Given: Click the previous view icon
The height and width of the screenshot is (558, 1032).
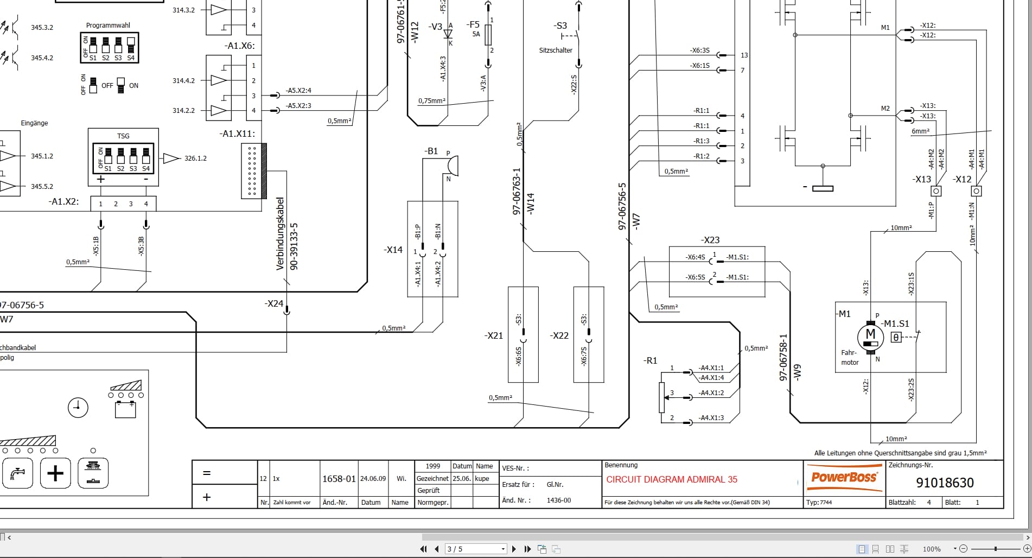Looking at the screenshot, I should [542, 549].
